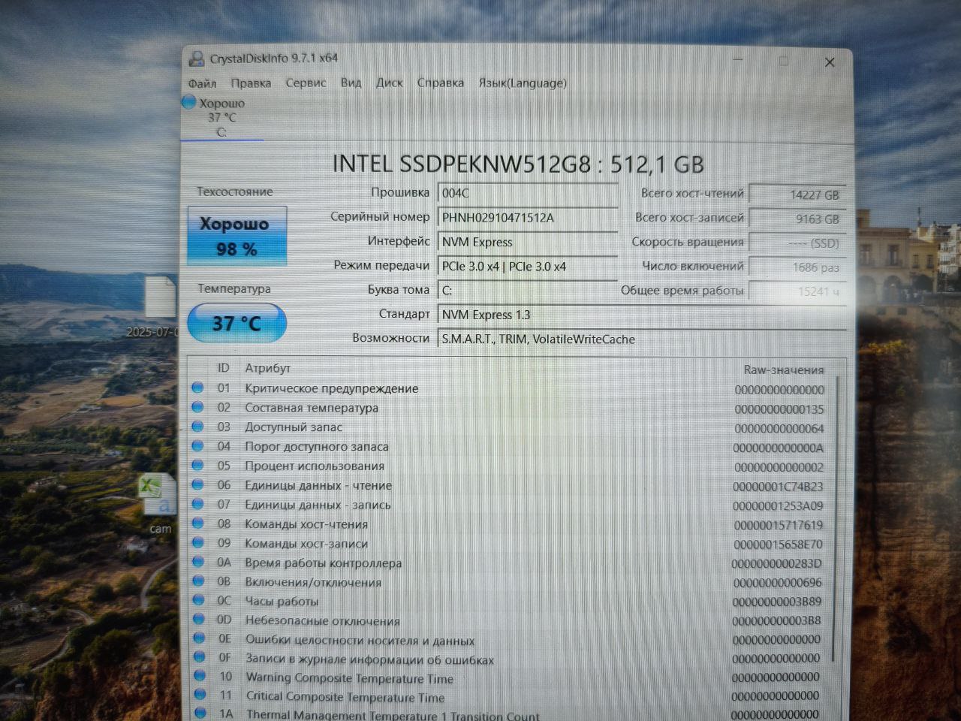Viewport: 961px width, 721px height.
Task: Click status circle of Warning Composite Temperature Time row
Action: (200, 676)
